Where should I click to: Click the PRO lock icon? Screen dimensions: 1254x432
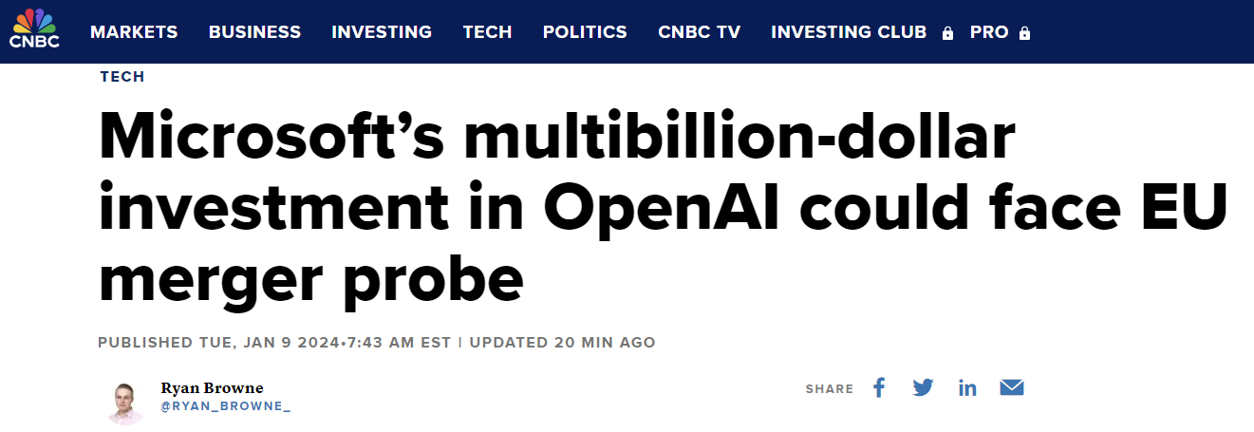pos(1024,33)
